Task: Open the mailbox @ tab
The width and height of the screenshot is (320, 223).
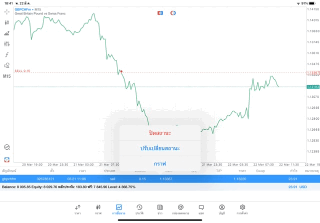Action: [180, 210]
